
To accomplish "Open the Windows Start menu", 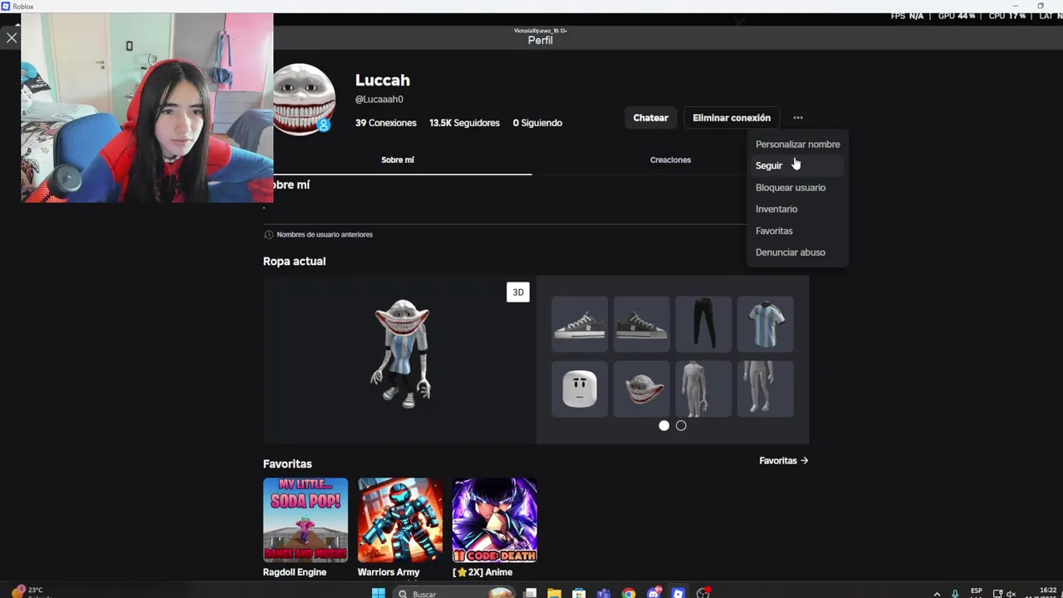I will [x=379, y=593].
